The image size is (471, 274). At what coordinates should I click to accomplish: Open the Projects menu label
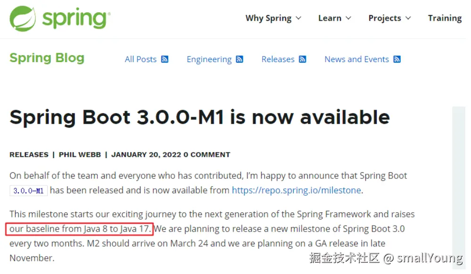(x=384, y=18)
